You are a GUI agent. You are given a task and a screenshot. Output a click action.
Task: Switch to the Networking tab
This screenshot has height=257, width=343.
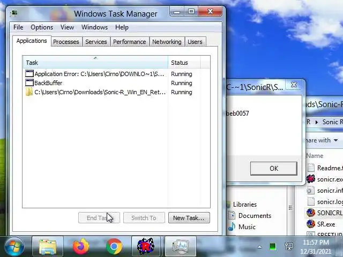pyautogui.click(x=167, y=42)
